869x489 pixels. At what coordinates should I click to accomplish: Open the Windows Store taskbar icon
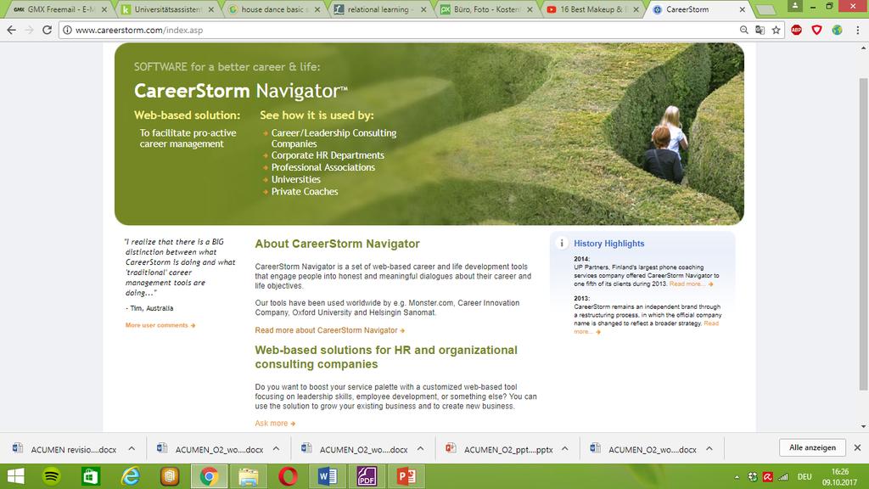point(90,476)
